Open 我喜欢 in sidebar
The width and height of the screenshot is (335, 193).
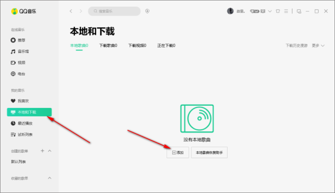[x=20, y=101]
